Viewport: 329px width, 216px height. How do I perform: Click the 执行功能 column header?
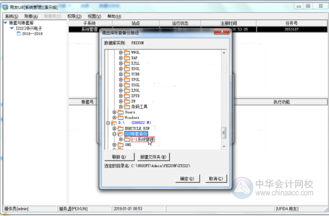281,102
